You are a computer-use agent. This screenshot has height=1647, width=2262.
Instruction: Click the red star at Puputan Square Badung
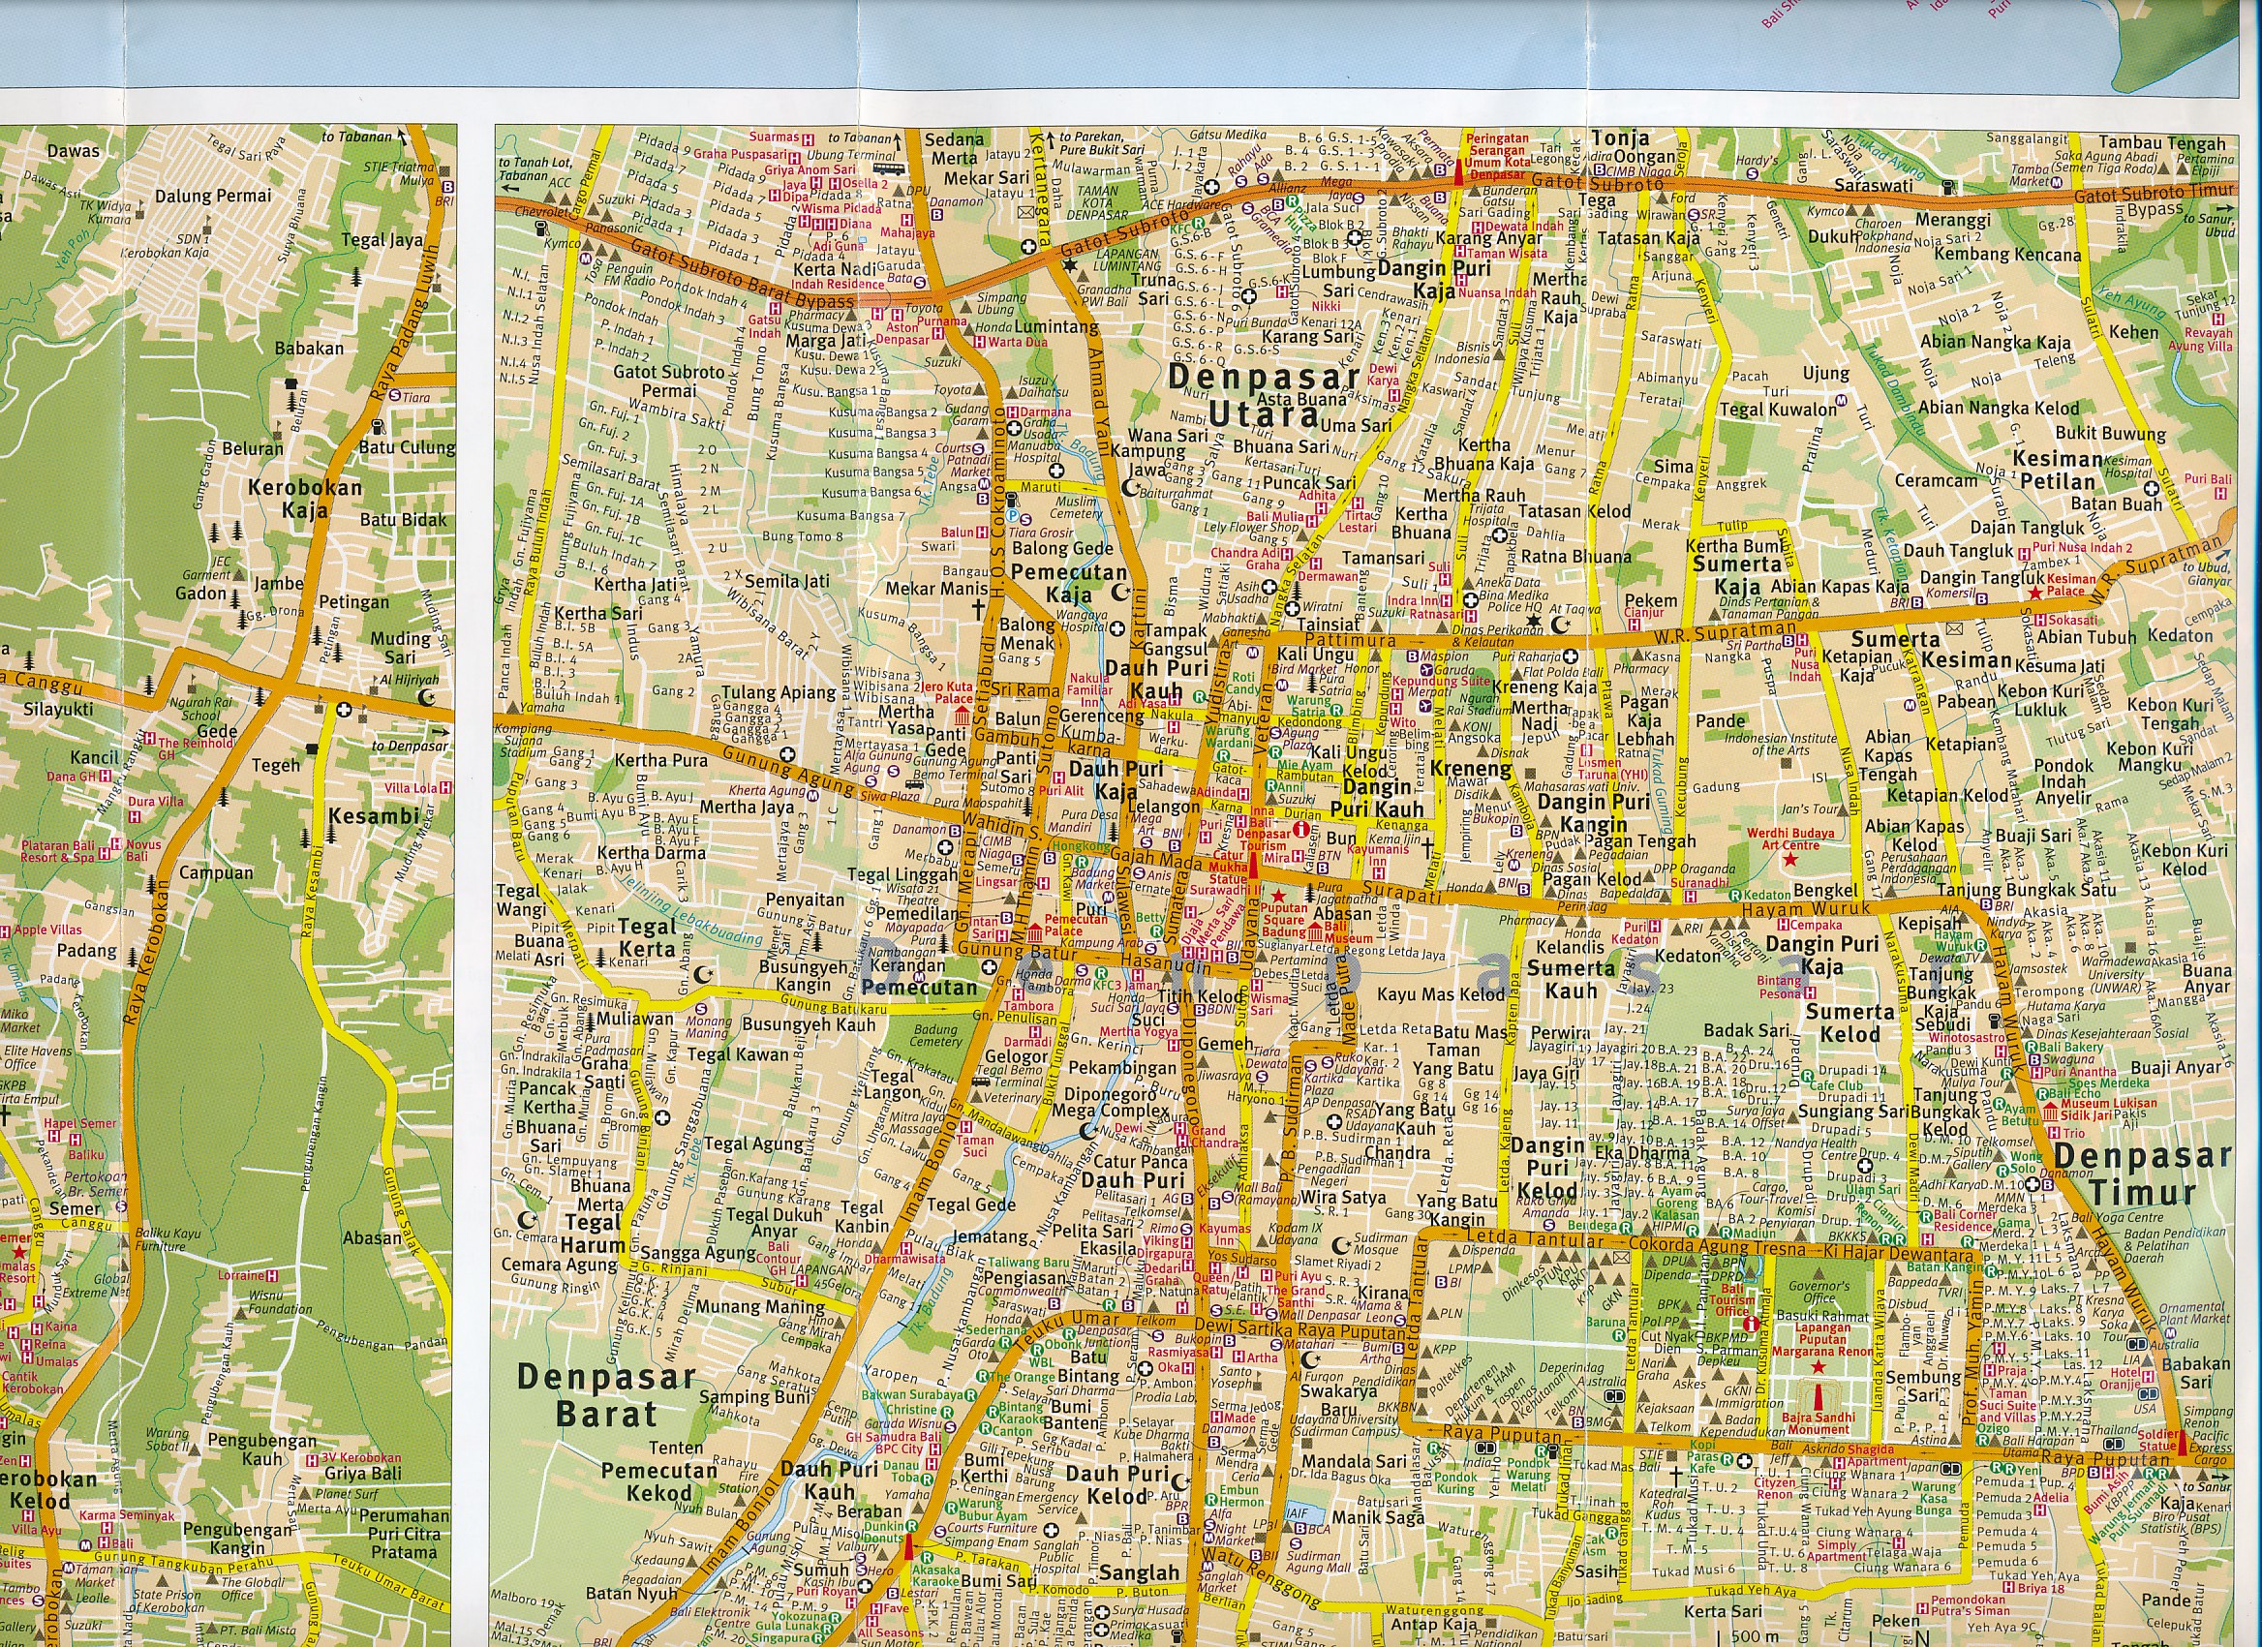1278,898
